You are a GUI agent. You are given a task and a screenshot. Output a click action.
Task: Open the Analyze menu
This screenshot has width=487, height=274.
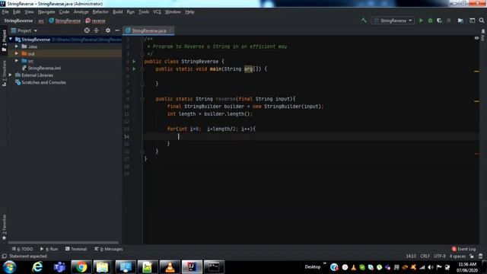pos(81,12)
